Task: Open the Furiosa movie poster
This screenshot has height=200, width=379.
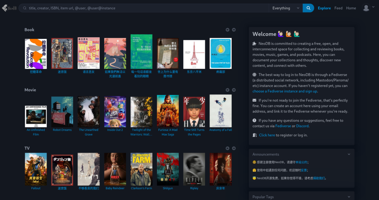Action: (x=168, y=111)
